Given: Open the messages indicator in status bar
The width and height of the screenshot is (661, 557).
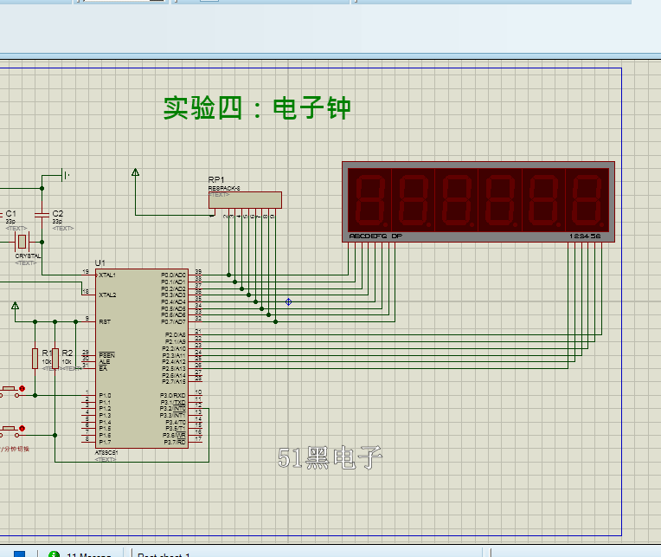Looking at the screenshot, I should (x=80, y=554).
